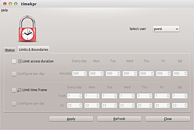Click the yellow window minimize button

click(x=10, y=4)
